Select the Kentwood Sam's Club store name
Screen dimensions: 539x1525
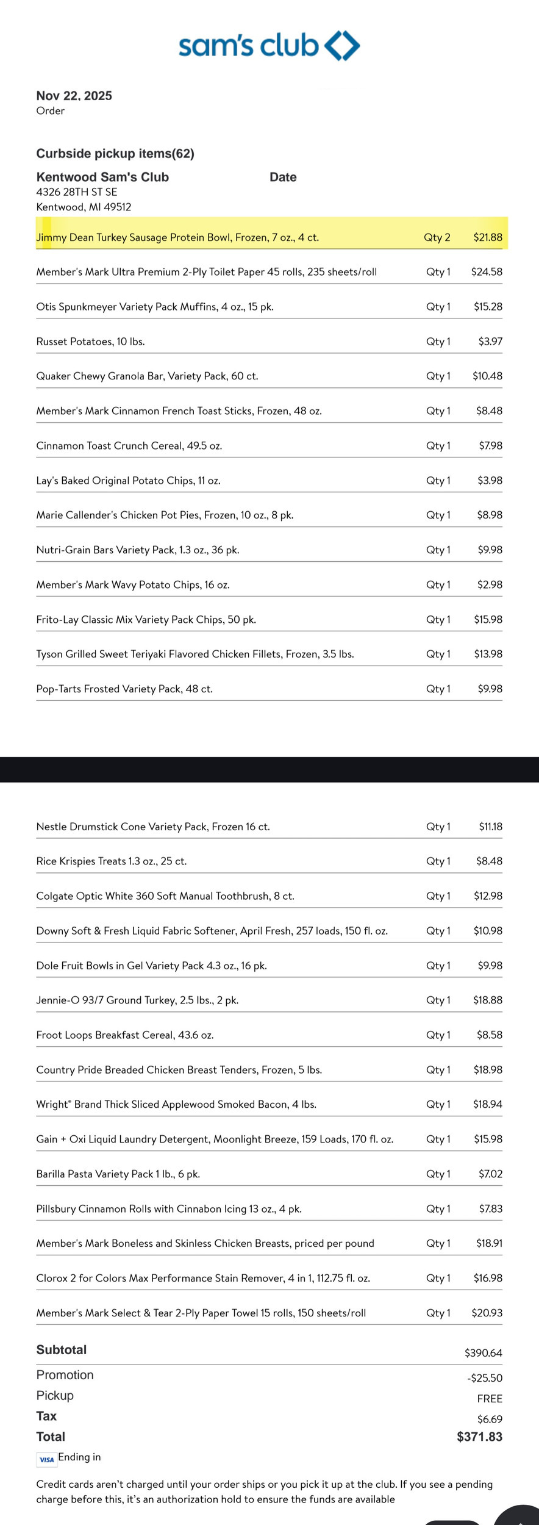tap(102, 178)
